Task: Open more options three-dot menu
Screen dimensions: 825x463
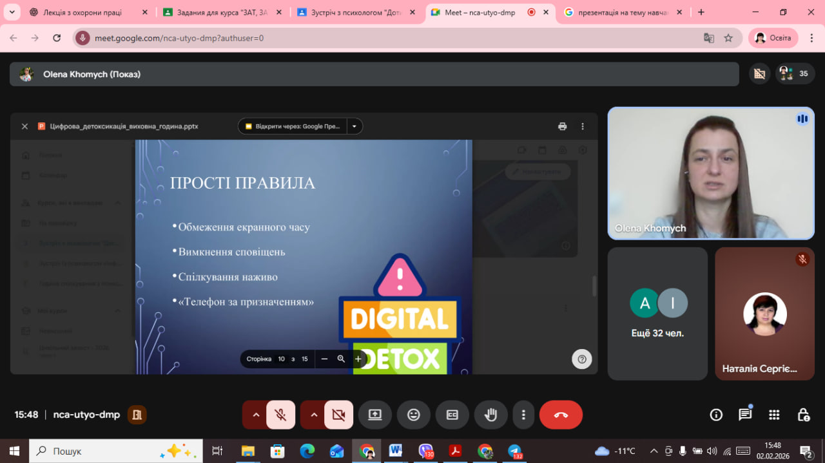Action: (x=524, y=415)
